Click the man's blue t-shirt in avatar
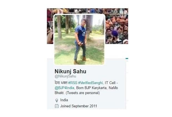The height and width of the screenshot is (117, 172). (80, 33)
